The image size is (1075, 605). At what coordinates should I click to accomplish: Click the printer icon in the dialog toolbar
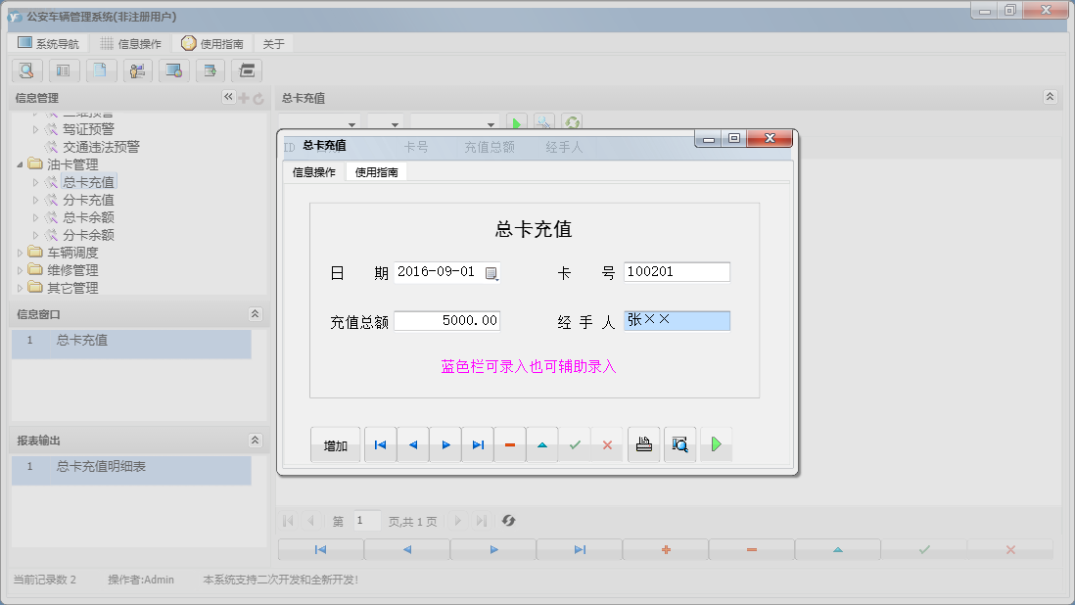coord(643,443)
